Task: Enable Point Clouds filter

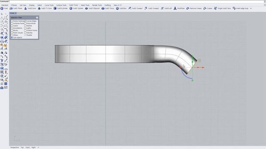Action: (x=12, y=33)
